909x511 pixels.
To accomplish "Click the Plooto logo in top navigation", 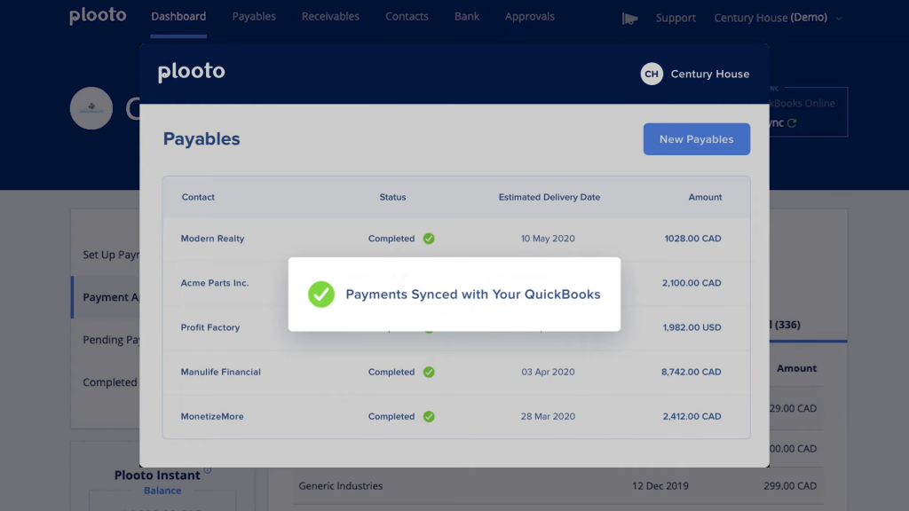I will (98, 16).
